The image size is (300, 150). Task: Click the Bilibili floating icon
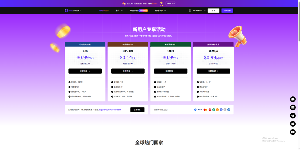(x=293, y=124)
